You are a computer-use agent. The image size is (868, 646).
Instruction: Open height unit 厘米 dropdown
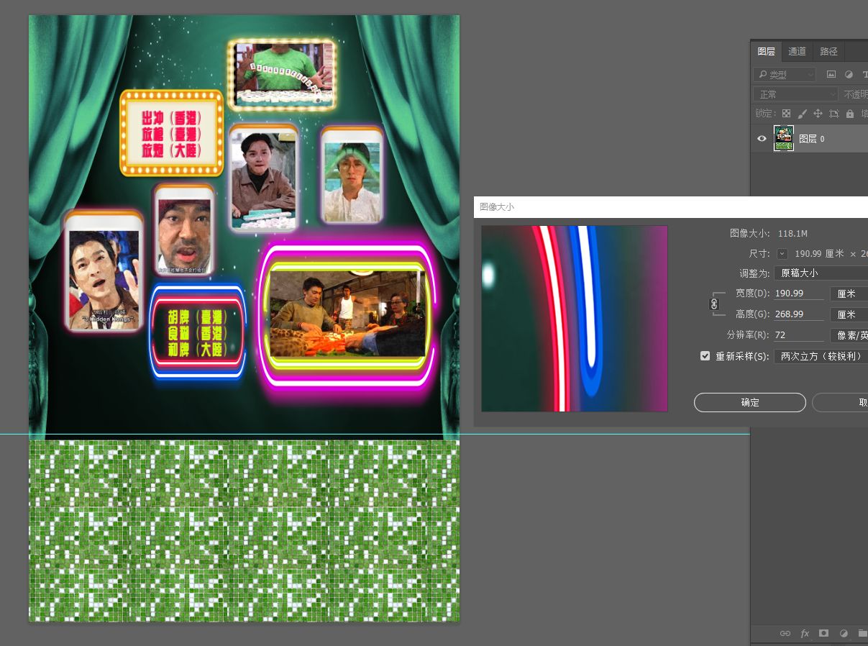pos(849,314)
